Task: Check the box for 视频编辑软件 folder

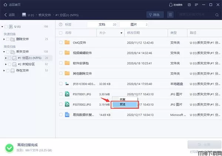Action: [x=60, y=52]
